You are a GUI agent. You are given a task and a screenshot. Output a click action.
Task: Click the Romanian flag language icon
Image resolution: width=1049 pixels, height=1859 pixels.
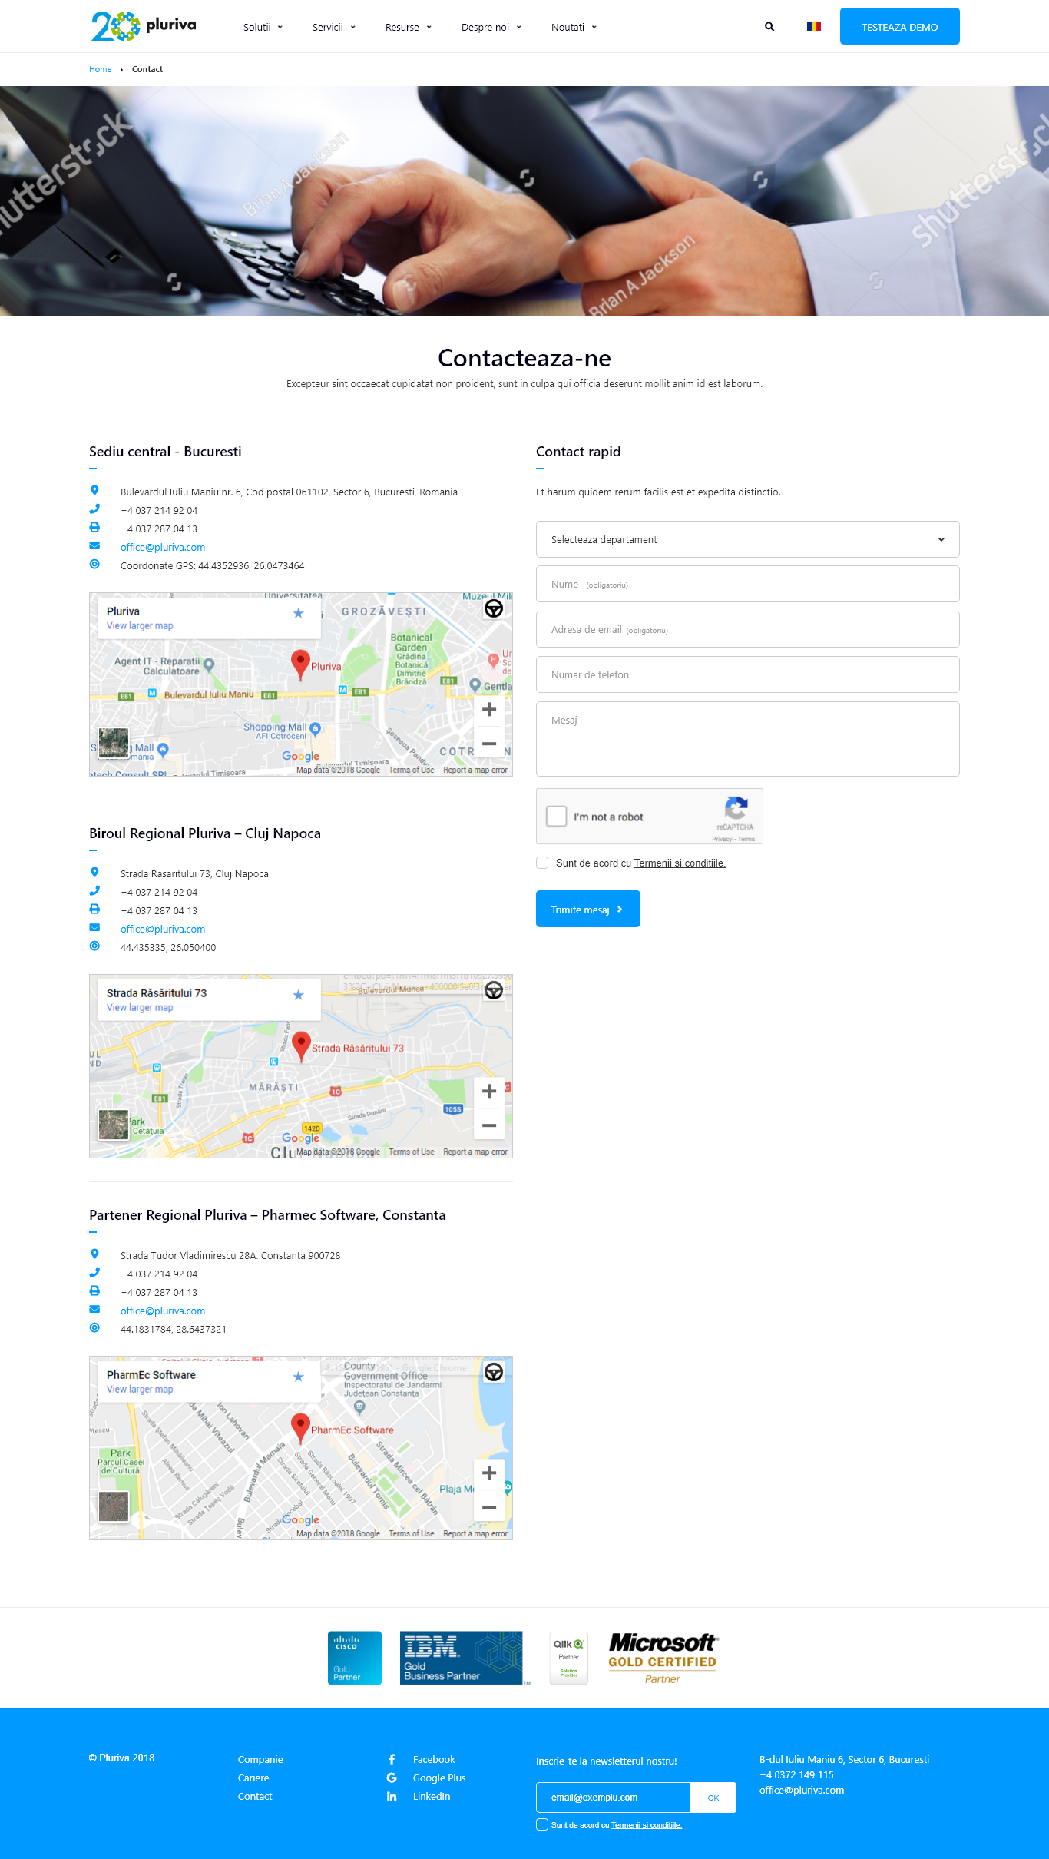pyautogui.click(x=814, y=26)
